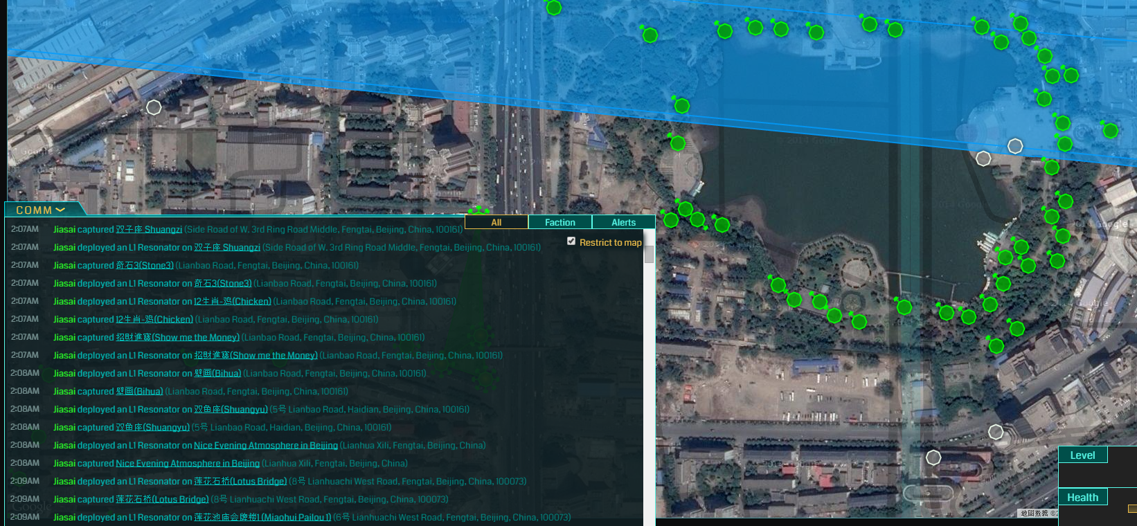Image resolution: width=1137 pixels, height=526 pixels.
Task: Open 12生肖-鸡(Chicken) link in the deployed message
Action: point(233,301)
